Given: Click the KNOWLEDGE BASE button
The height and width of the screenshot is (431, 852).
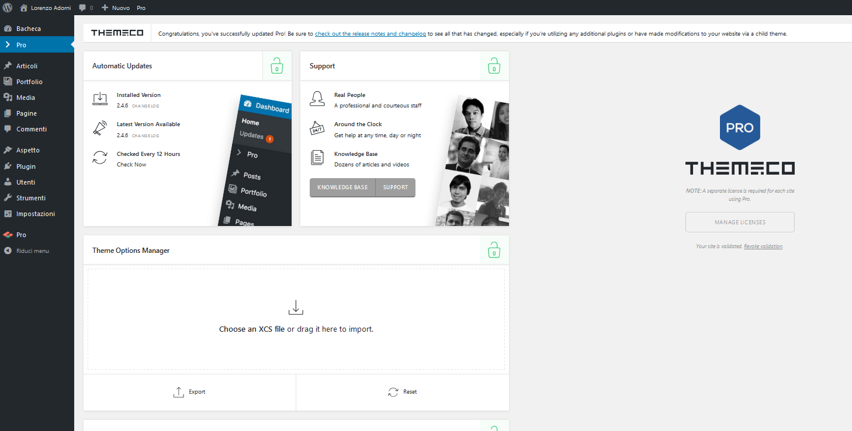Looking at the screenshot, I should (342, 187).
